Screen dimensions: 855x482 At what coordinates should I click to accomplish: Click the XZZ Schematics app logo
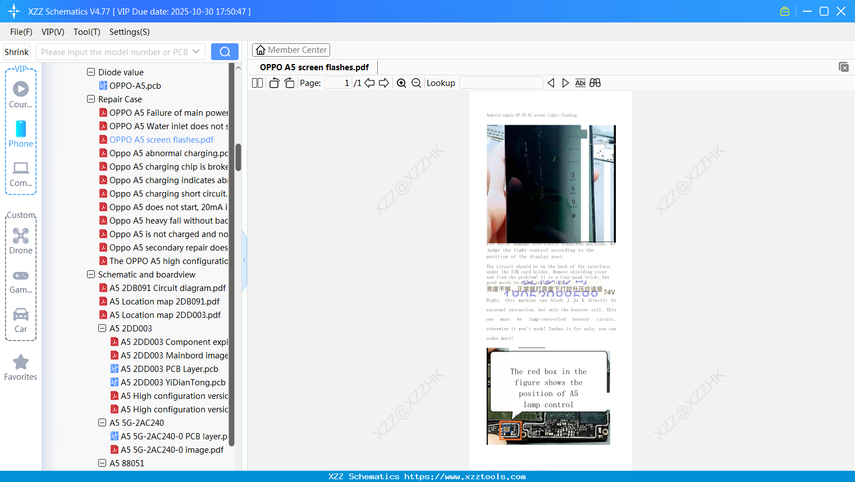[14, 11]
